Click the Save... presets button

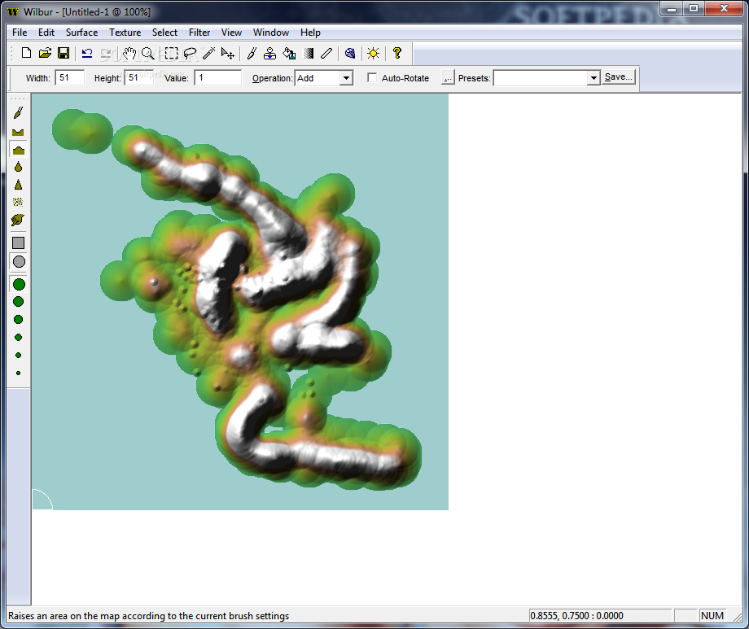pos(619,76)
